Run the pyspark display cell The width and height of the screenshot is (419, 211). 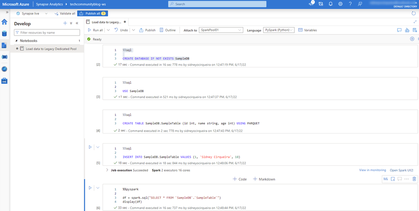(x=90, y=188)
